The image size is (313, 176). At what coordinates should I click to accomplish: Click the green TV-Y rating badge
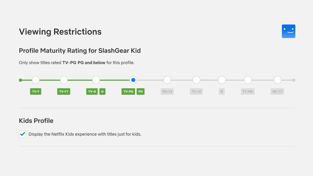pos(36,92)
